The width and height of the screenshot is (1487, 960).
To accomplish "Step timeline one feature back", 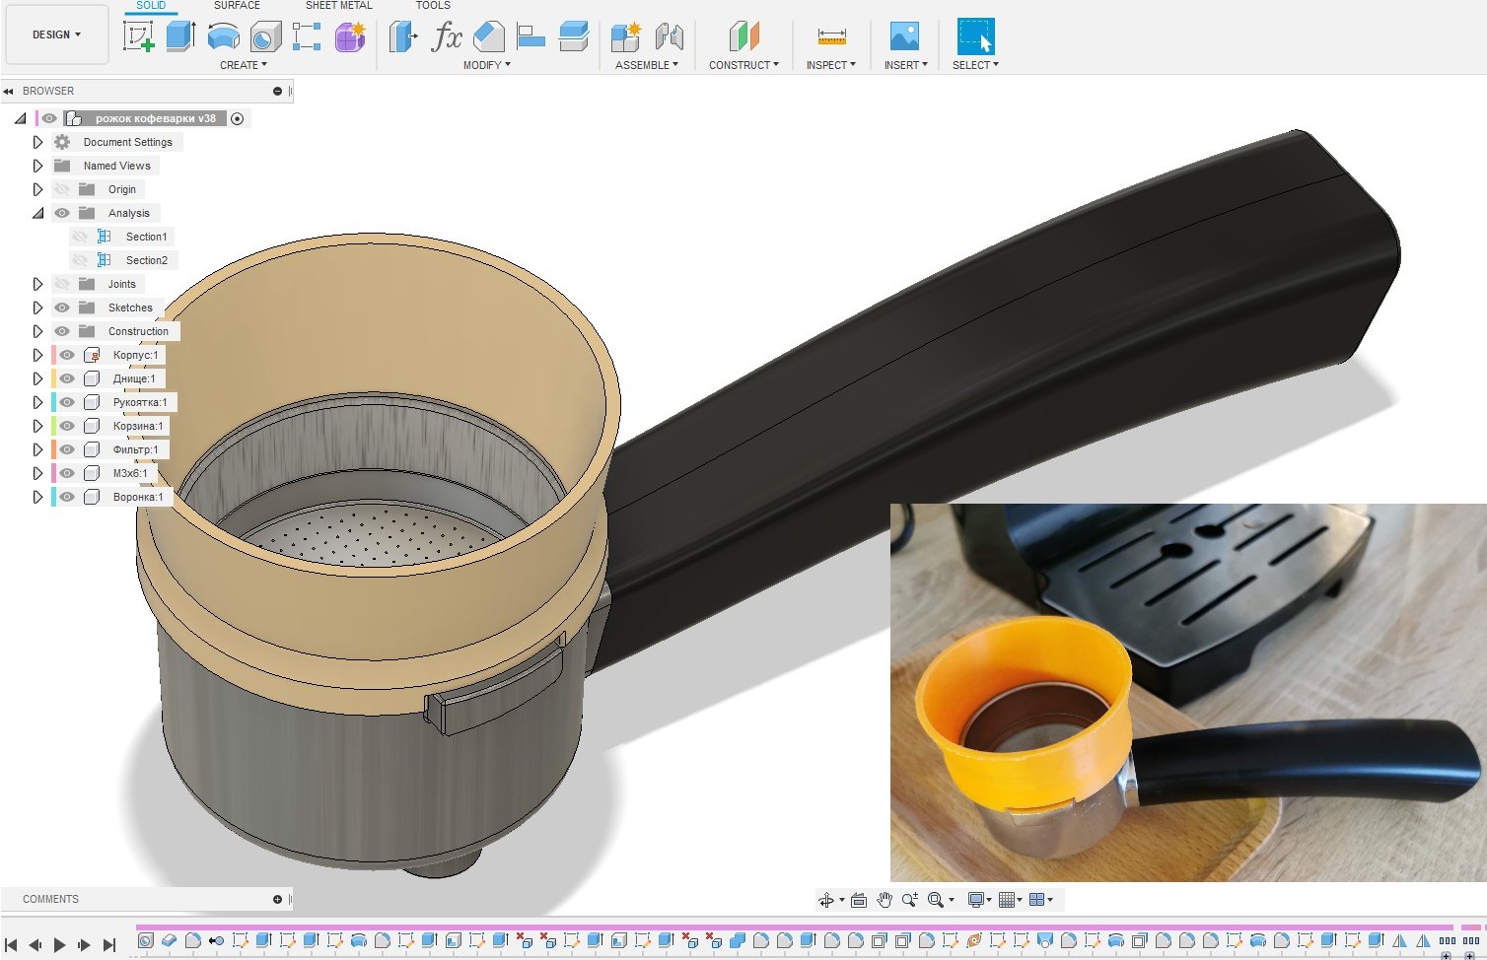I will pyautogui.click(x=35, y=944).
